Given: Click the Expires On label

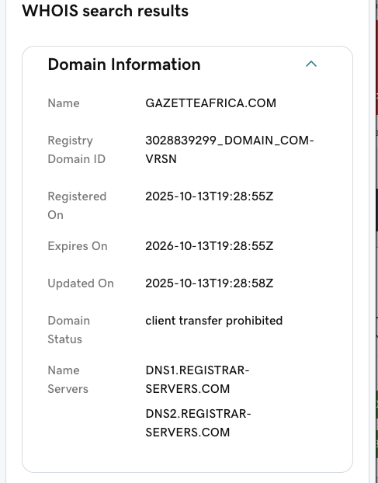Looking at the screenshot, I should point(78,246).
